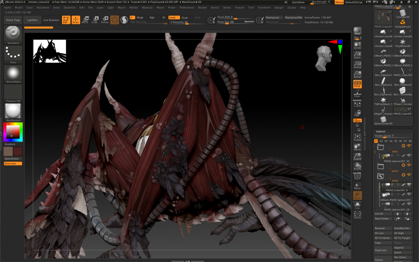
Task: Click the Duplicate subtool button
Action: (383, 250)
